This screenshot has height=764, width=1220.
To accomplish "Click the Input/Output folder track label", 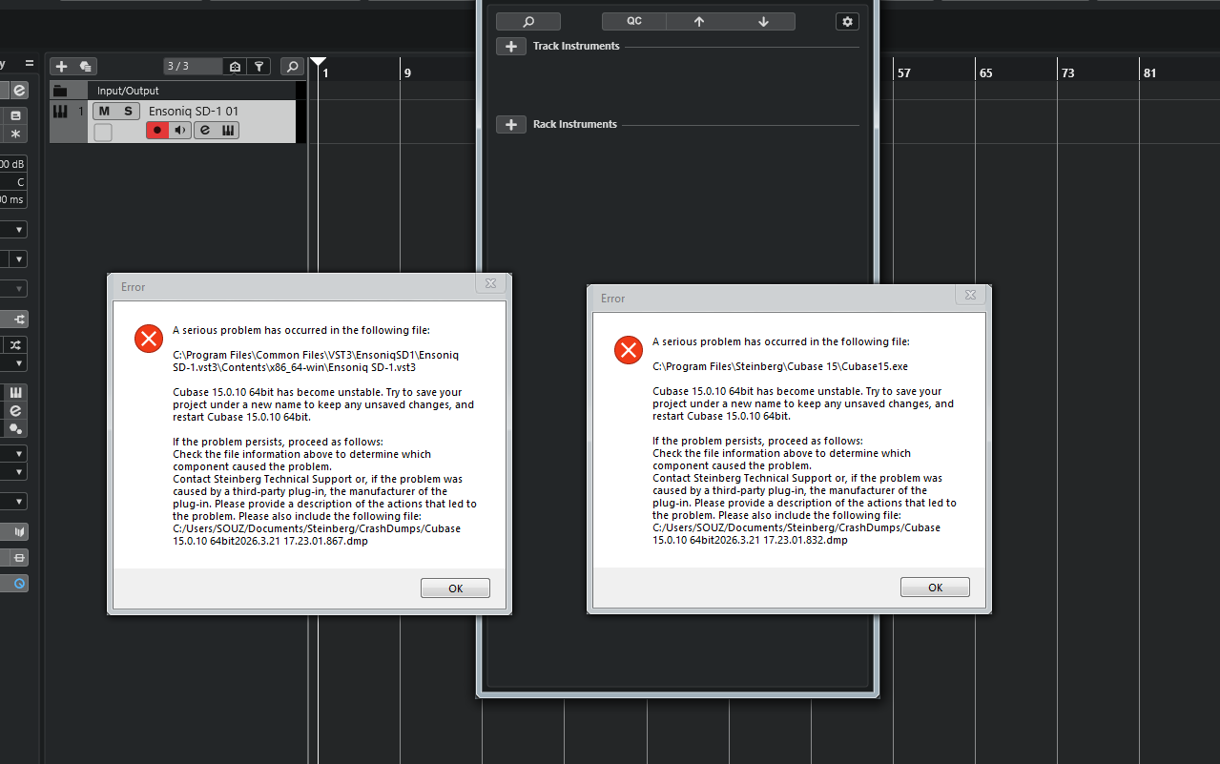I will [128, 91].
